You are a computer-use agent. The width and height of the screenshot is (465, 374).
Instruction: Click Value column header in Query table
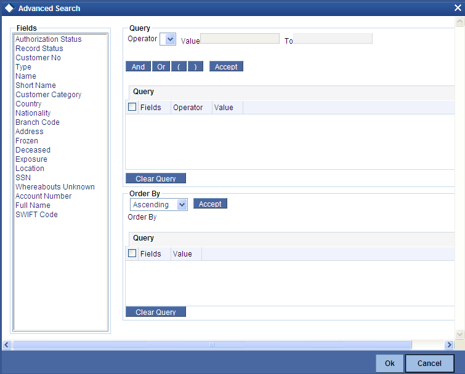tap(227, 107)
